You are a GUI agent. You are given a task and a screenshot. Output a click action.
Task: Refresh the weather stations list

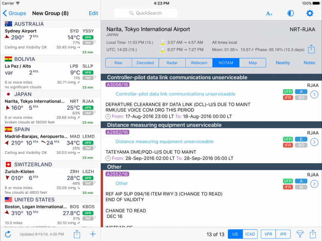click(x=8, y=234)
